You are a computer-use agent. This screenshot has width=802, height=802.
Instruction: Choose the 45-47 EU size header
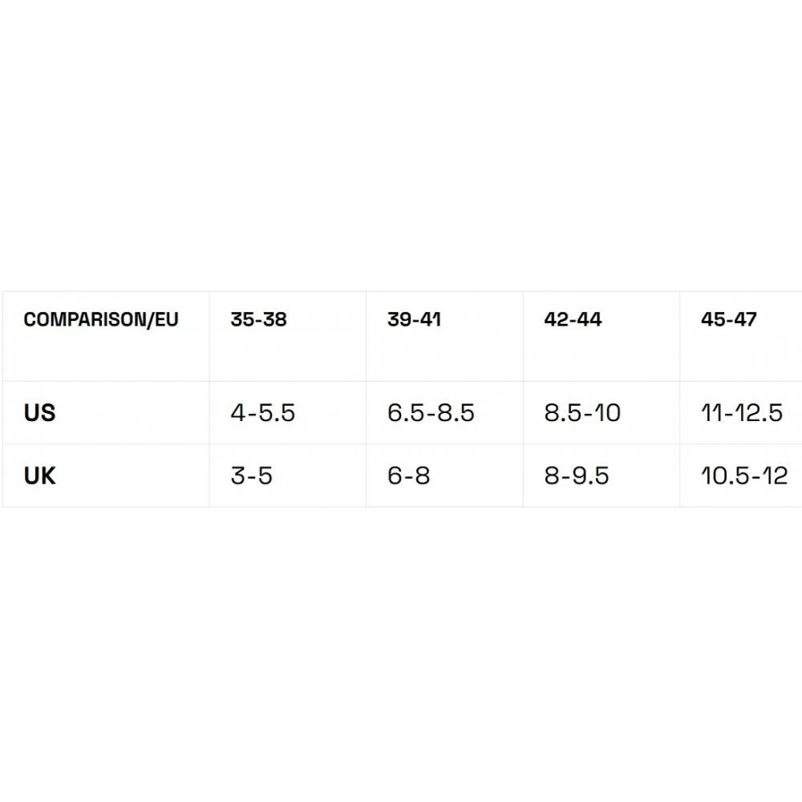coord(728,320)
